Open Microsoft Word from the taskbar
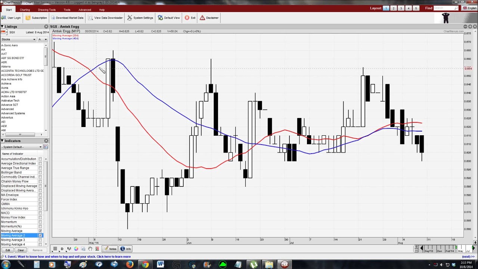 click(x=161, y=265)
